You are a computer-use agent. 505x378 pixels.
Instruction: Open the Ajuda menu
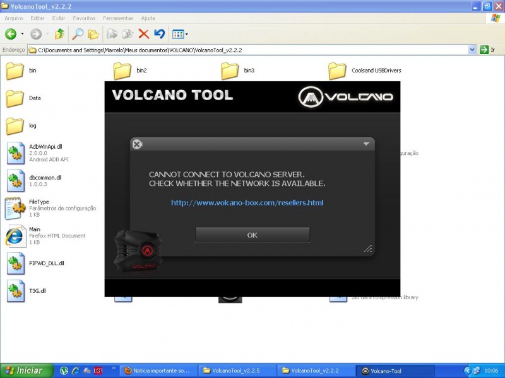(148, 18)
